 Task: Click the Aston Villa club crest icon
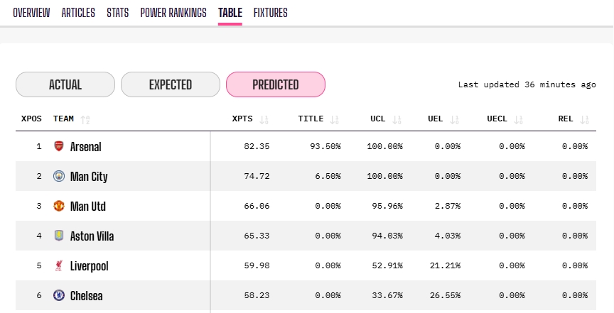pos(59,236)
